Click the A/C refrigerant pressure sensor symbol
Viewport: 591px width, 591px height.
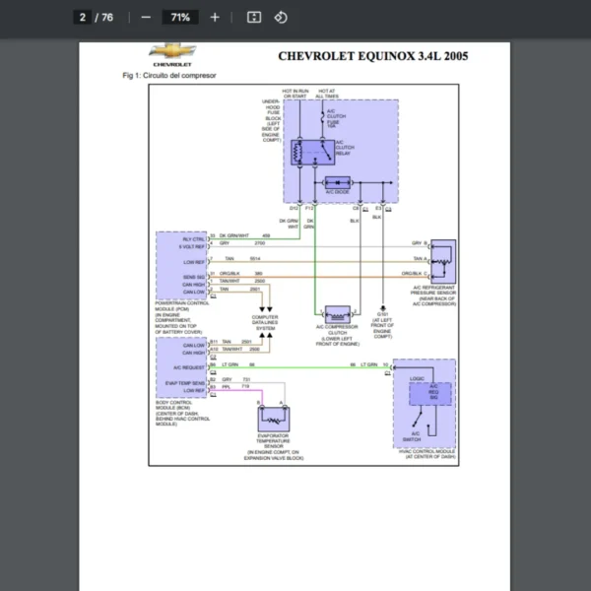pos(443,262)
